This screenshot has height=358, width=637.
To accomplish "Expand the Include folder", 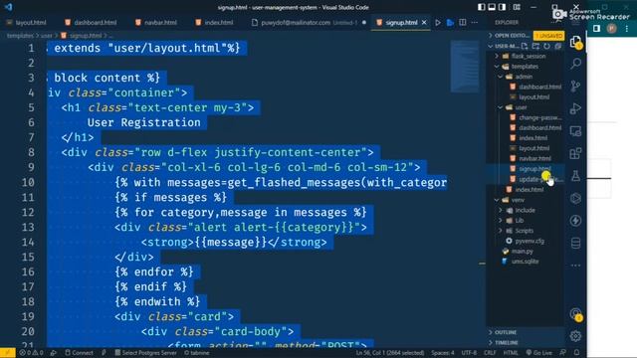I will pos(525,210).
